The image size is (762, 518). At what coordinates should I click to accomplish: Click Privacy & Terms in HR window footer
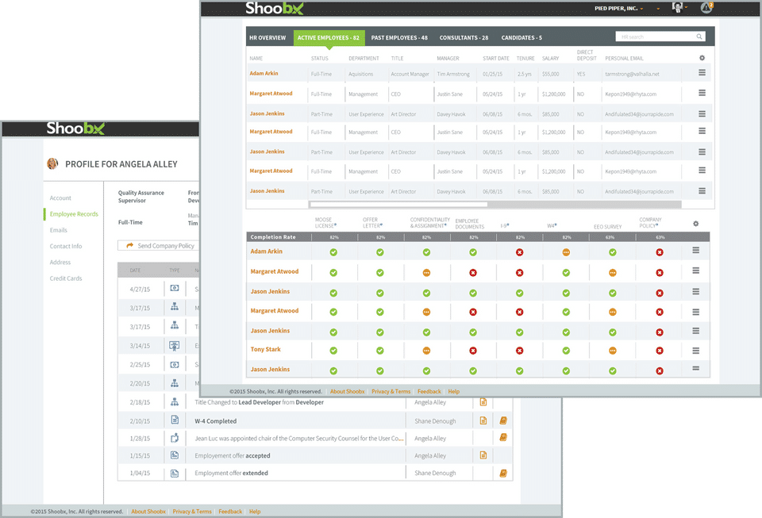tap(391, 391)
